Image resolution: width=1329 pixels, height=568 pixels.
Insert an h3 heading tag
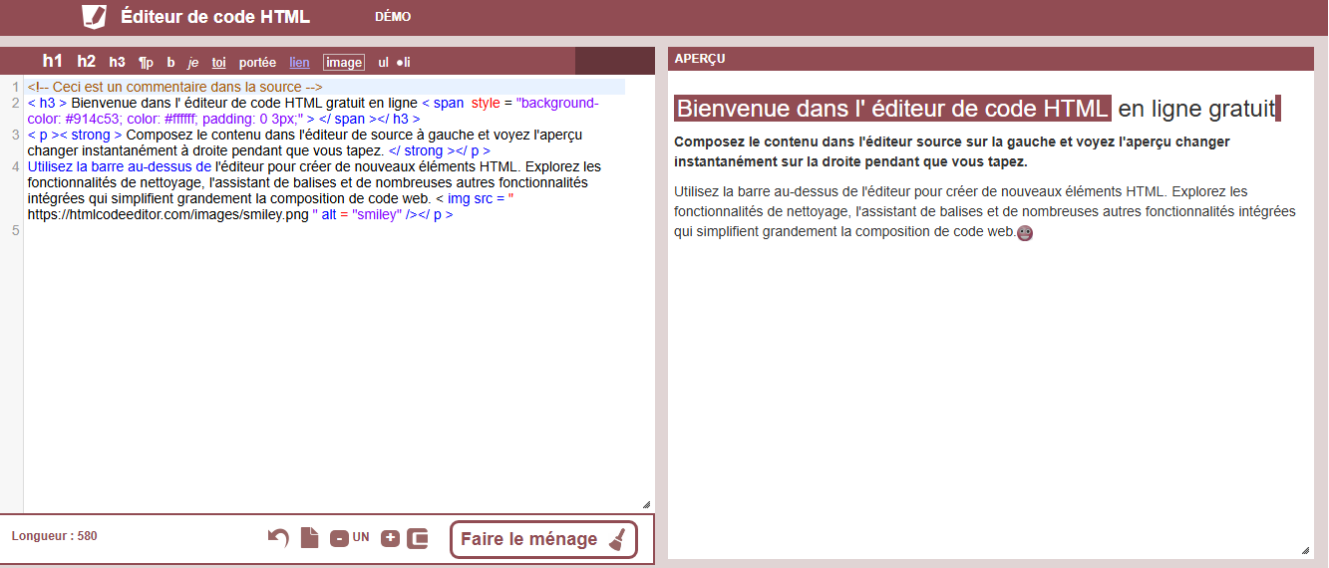[118, 62]
